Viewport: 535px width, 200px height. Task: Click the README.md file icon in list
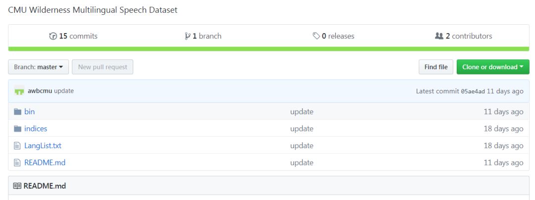tap(17, 162)
